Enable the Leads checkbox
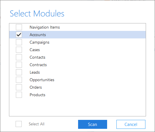The width and height of the screenshot is (155, 132). pos(19,72)
